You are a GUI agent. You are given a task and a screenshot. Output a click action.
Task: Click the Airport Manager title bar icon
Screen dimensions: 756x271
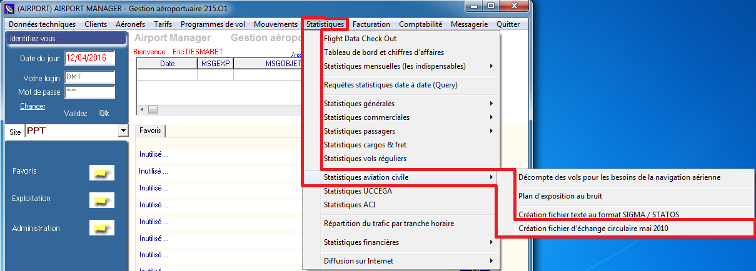(x=9, y=9)
